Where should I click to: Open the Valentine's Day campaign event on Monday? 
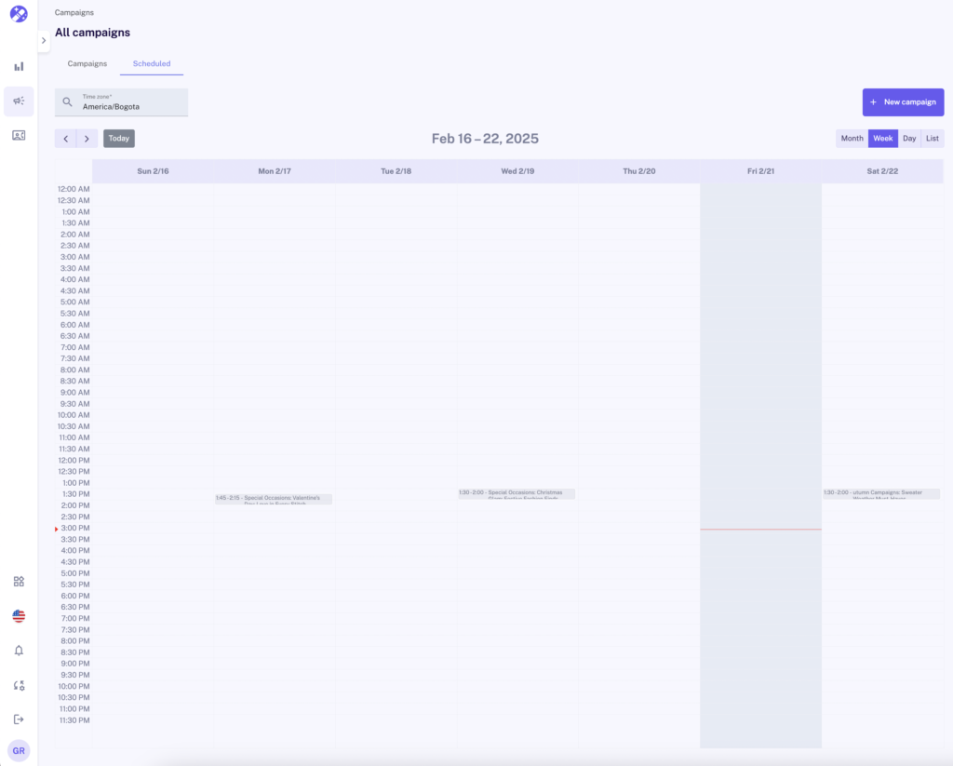274,499
